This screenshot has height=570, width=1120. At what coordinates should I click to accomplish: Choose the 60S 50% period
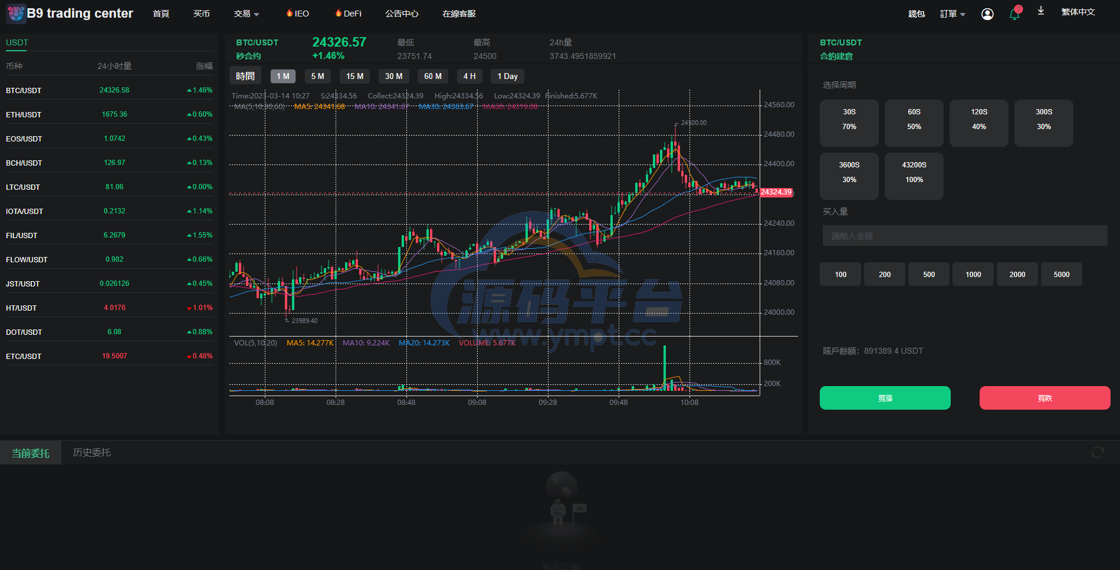coord(914,123)
